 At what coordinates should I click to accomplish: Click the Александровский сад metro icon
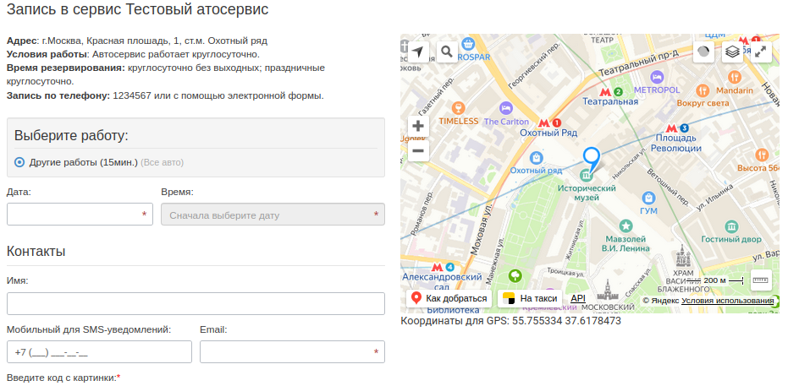(437, 267)
